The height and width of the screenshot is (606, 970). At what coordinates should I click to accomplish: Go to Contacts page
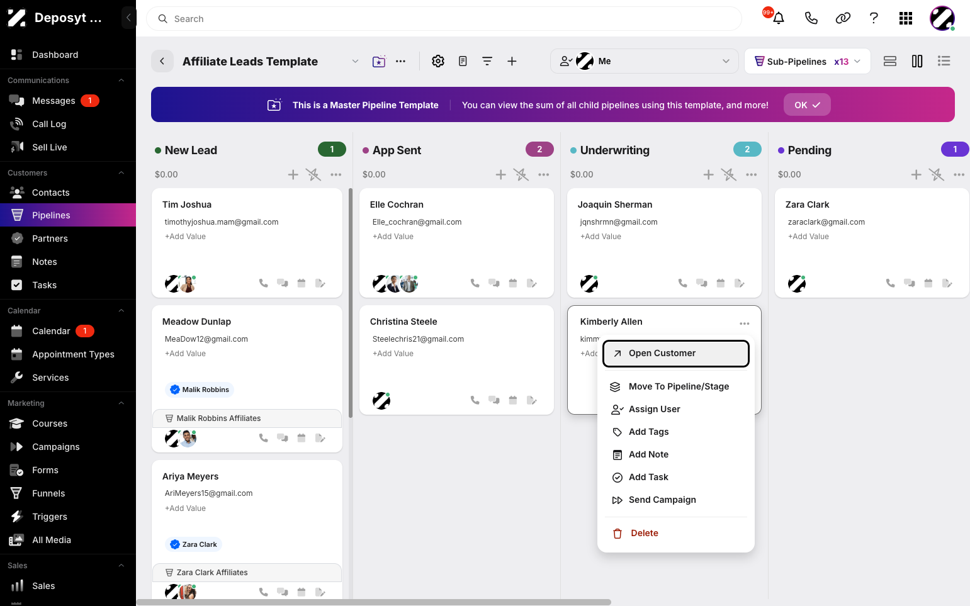[68, 193]
